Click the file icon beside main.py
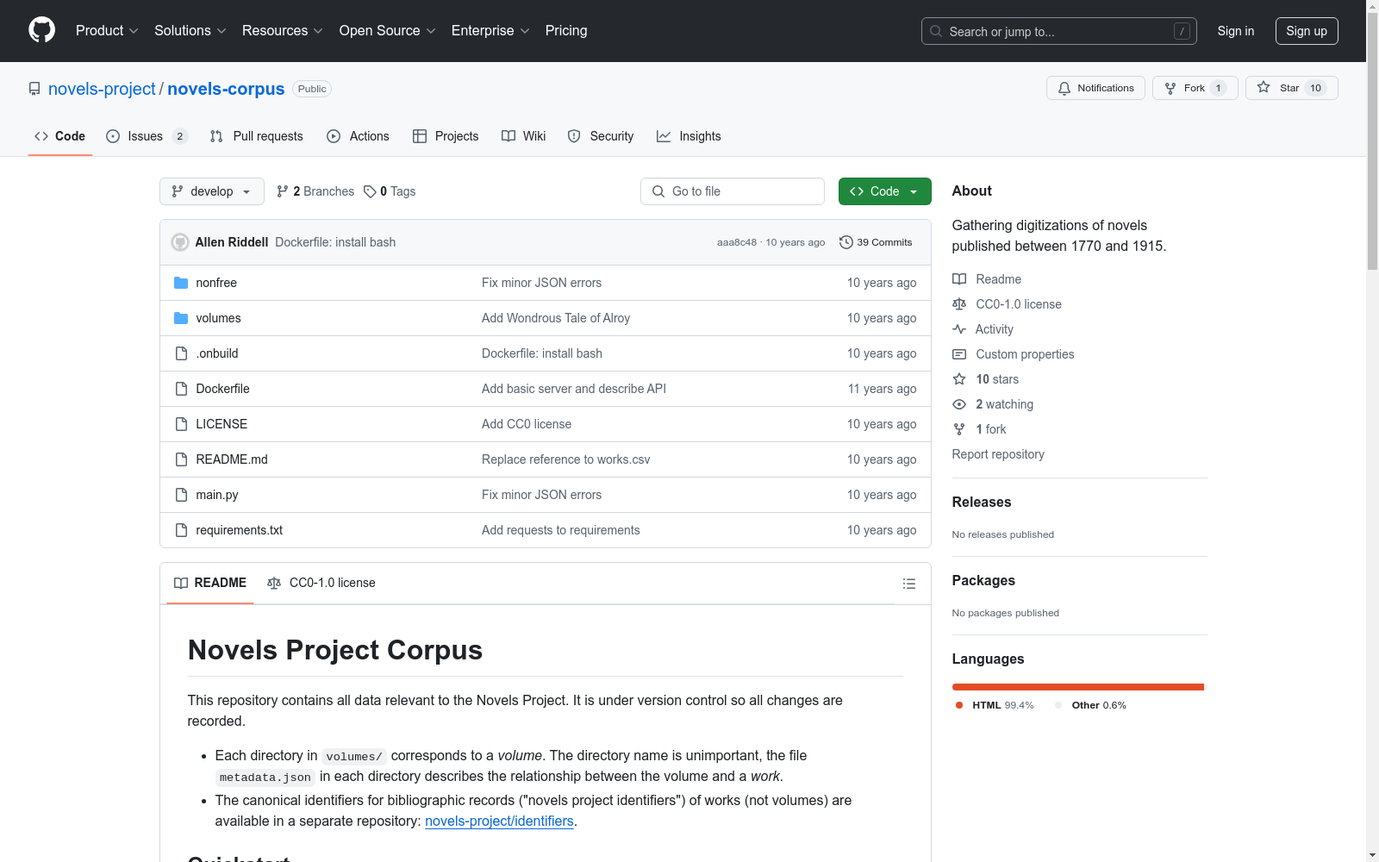 pyautogui.click(x=181, y=495)
